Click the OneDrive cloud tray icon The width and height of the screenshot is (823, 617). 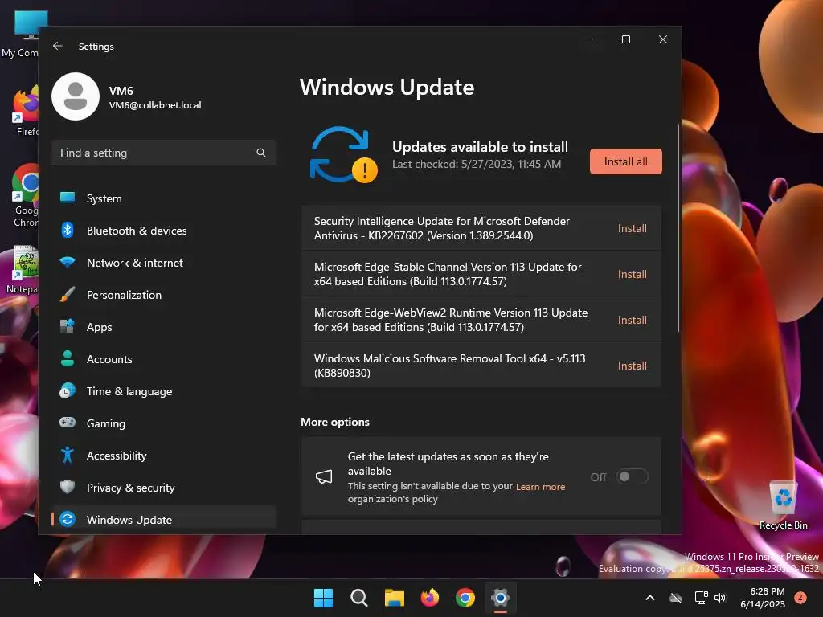pyautogui.click(x=676, y=598)
